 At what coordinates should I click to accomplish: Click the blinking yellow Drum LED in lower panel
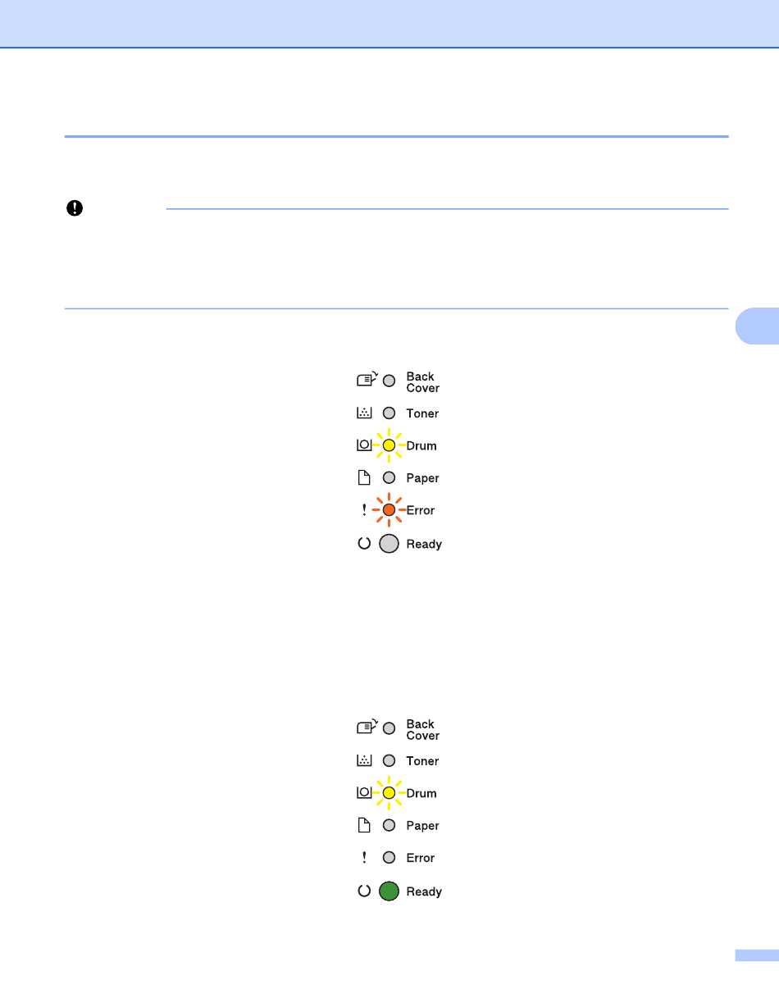click(389, 793)
